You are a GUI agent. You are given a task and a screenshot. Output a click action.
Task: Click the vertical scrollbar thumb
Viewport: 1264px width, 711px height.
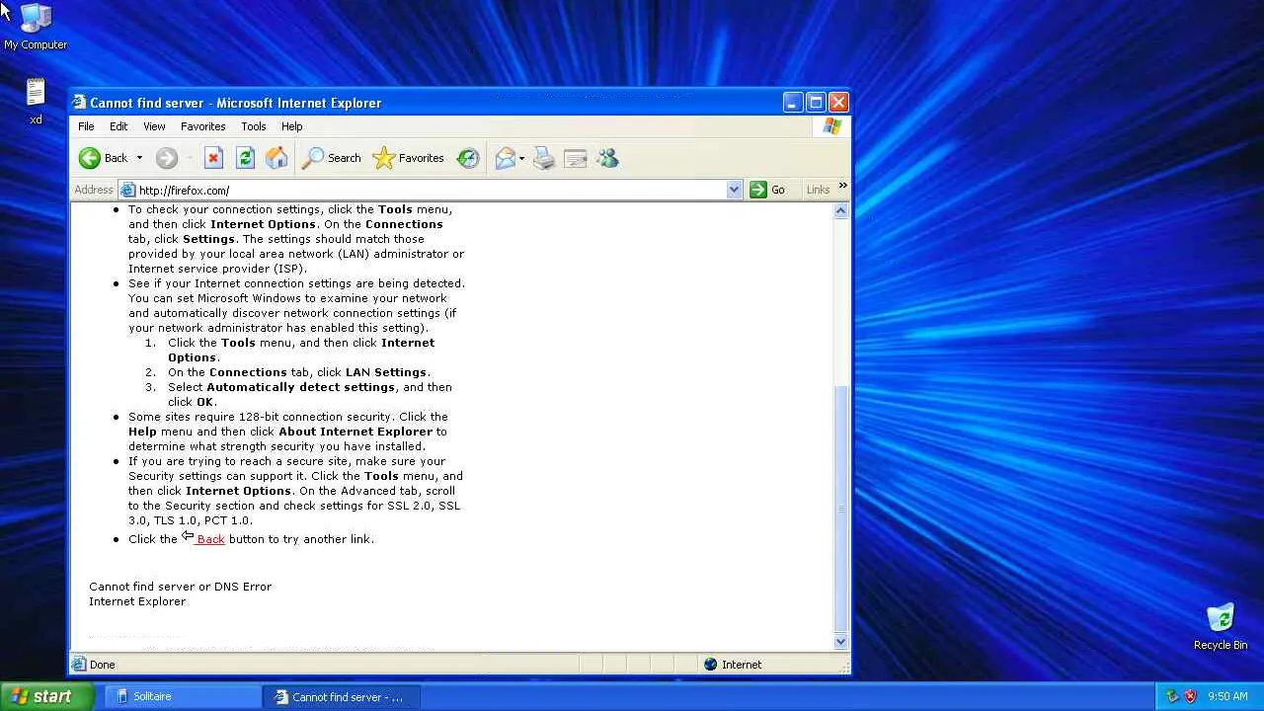(x=841, y=508)
